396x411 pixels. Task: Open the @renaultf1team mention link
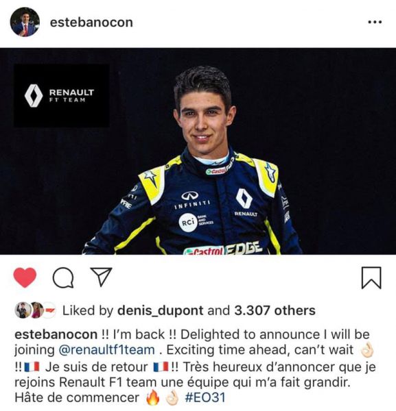point(106,350)
